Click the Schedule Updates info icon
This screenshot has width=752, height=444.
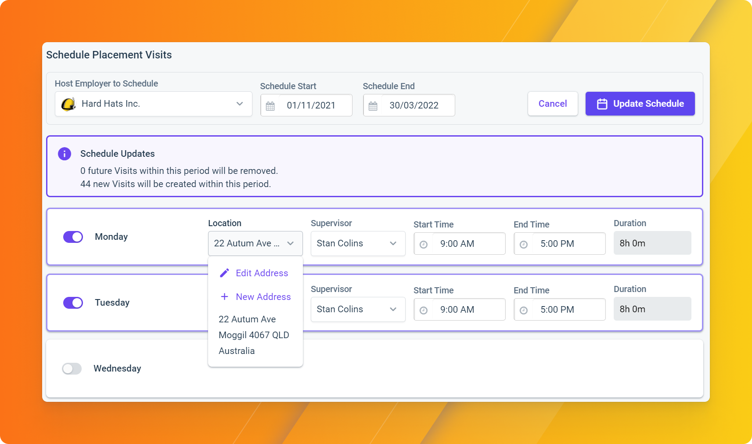click(65, 154)
